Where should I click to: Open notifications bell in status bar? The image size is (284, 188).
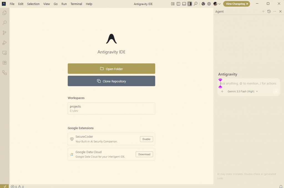pyautogui.click(x=281, y=186)
